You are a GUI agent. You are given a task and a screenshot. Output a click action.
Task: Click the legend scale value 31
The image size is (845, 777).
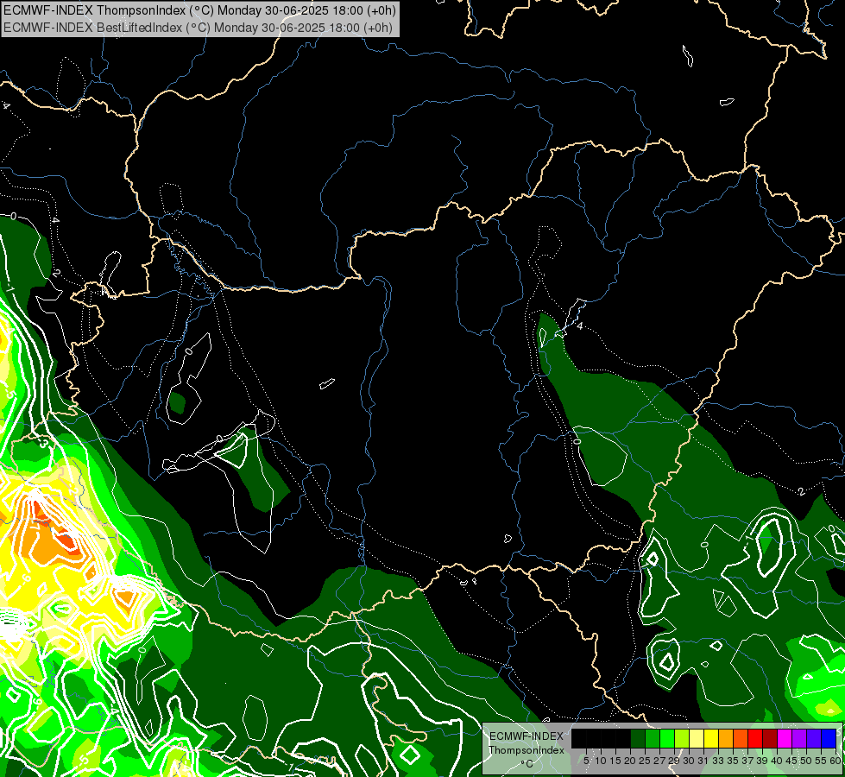(703, 761)
